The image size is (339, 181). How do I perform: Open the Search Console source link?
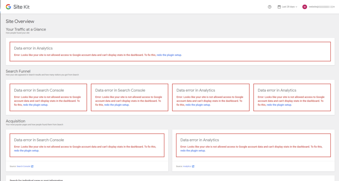(24, 166)
